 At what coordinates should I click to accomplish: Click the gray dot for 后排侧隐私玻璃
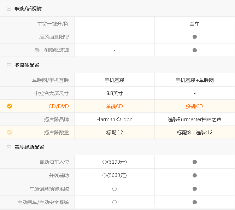[x=195, y=50]
